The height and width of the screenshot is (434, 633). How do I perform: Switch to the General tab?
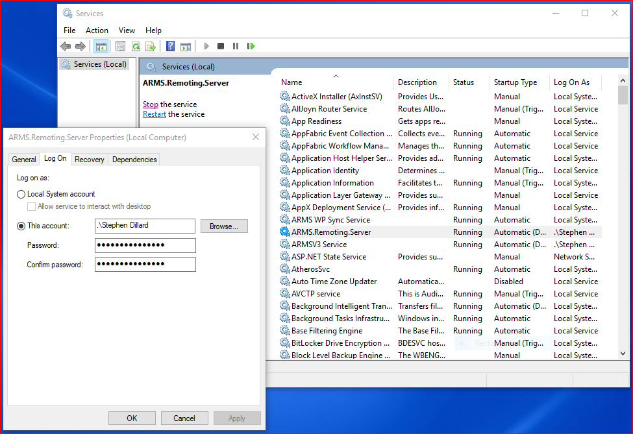pos(24,160)
